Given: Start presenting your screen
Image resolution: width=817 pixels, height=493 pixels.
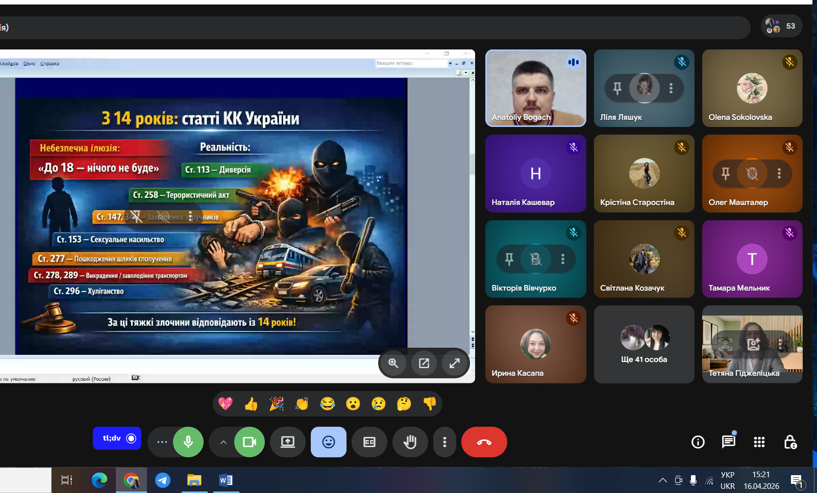Looking at the screenshot, I should pos(288,442).
